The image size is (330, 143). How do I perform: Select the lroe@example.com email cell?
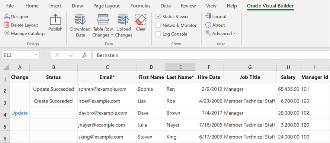(107, 101)
